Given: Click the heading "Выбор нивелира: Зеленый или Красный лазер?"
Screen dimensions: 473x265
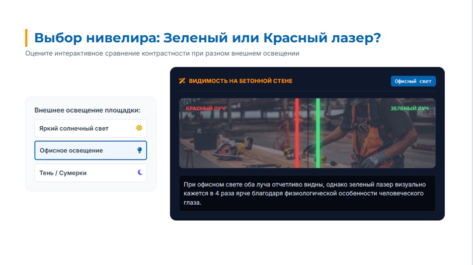Looking at the screenshot, I should tap(207, 38).
